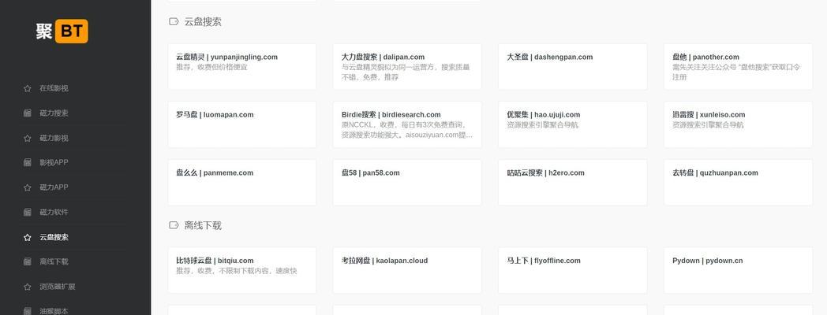Open 马上下 flyoffline.com card
Image resolution: width=827 pixels, height=315 pixels.
(x=573, y=270)
